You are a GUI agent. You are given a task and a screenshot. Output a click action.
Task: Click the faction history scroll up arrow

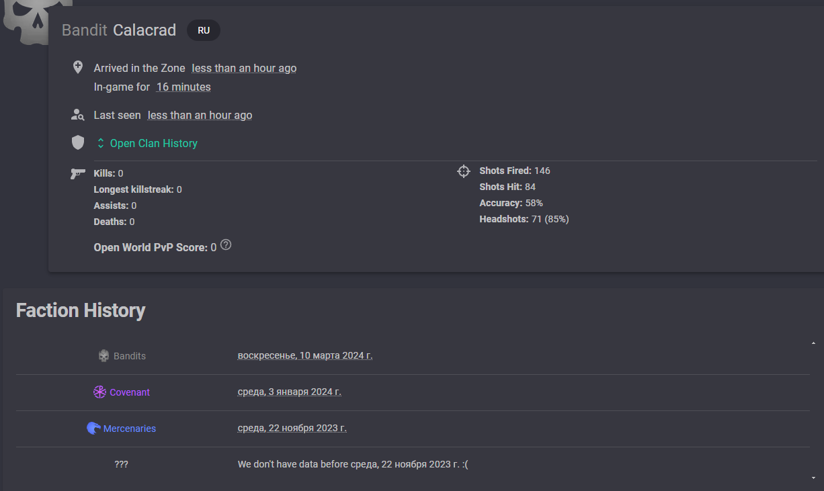coord(813,343)
